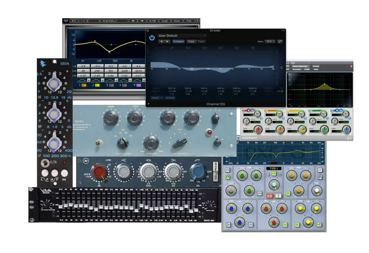Click the Waves redo arrow button
This screenshot has height=253, width=369.
(83, 21)
